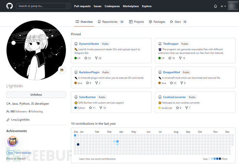239x164 pixels.
Task: Click the GitHub logo home icon
Action: (9, 6)
